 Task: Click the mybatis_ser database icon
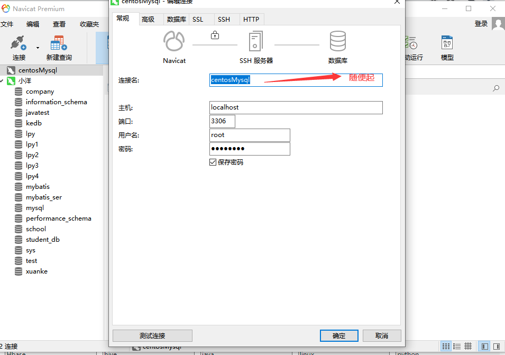pyautogui.click(x=19, y=197)
